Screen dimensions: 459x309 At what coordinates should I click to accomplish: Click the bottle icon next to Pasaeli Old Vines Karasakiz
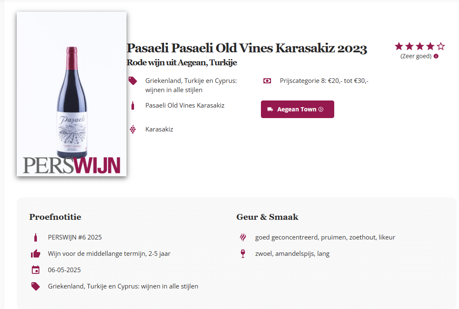133,106
